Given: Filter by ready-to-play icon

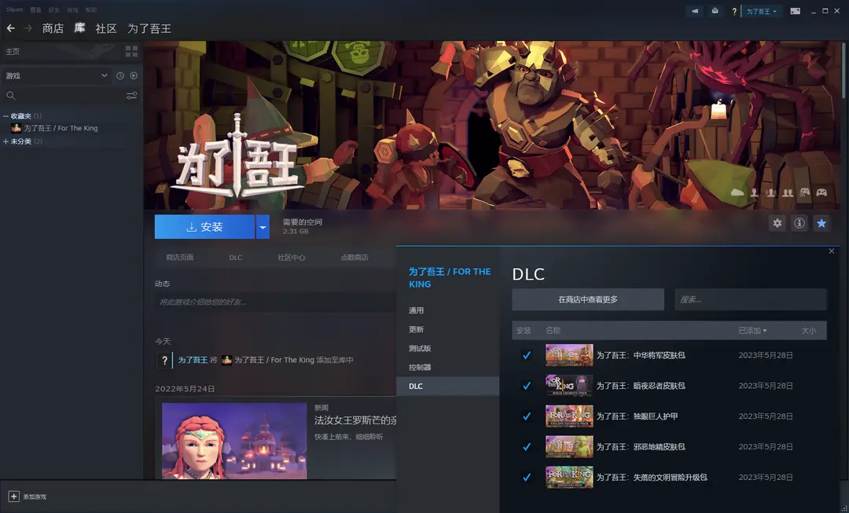Looking at the screenshot, I should pos(134,75).
